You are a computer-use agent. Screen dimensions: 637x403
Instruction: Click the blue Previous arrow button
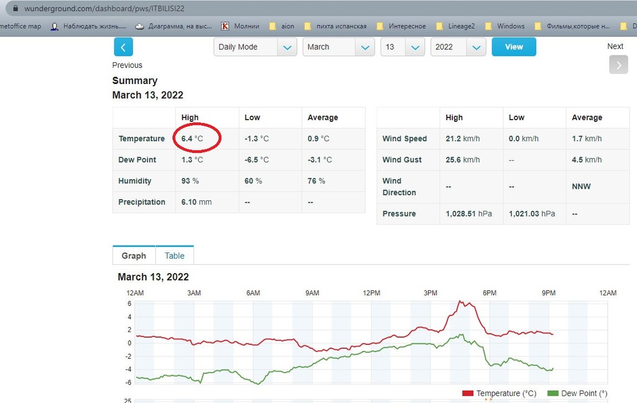pyautogui.click(x=123, y=47)
